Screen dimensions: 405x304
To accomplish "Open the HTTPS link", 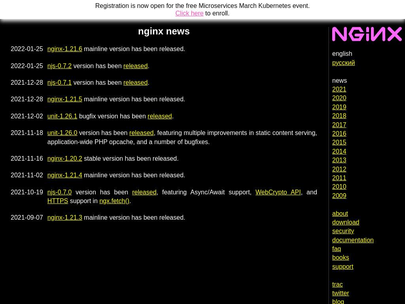I will 58,201.
